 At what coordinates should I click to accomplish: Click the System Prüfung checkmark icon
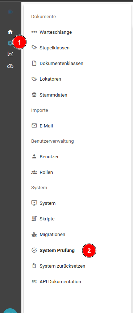coord(34,250)
